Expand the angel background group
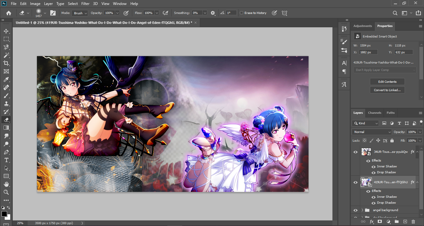The width and height of the screenshot is (424, 226). (362, 210)
